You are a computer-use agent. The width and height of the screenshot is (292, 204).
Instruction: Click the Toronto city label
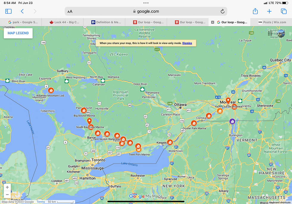point(98,160)
